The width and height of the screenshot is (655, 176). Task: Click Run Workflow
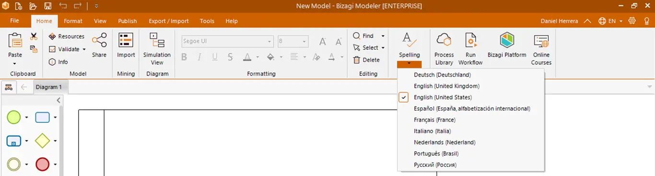[x=470, y=49]
